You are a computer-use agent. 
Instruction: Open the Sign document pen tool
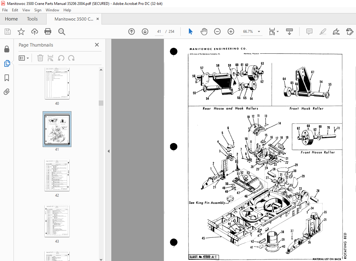point(336,32)
